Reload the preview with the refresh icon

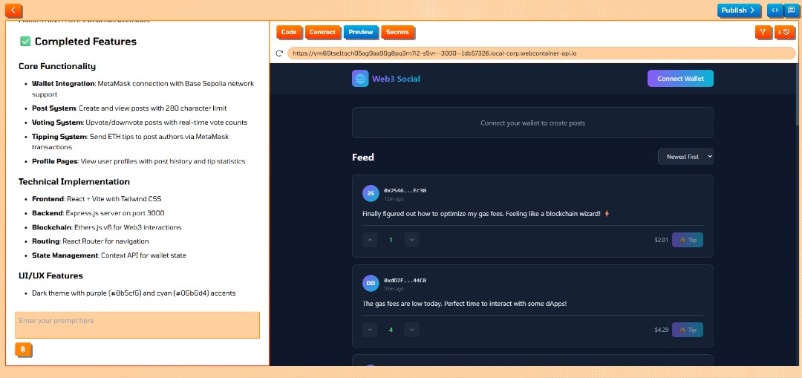coord(279,53)
